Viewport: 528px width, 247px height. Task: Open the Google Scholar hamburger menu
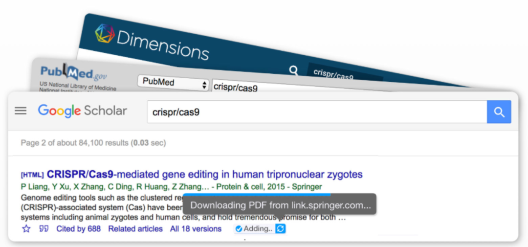coord(21,111)
